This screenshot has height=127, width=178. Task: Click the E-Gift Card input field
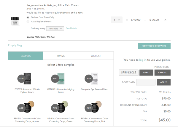[146, 82]
